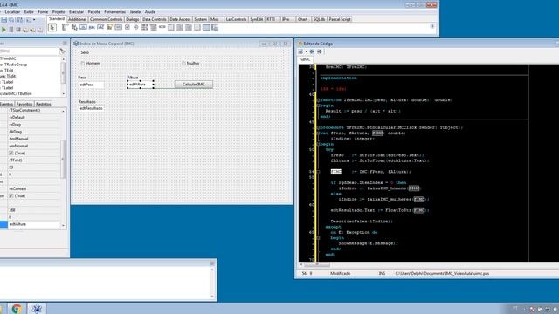Viewport: 559px width, 314px height.
Task: Pick the TEdit component from the palette
Action: 100,27
